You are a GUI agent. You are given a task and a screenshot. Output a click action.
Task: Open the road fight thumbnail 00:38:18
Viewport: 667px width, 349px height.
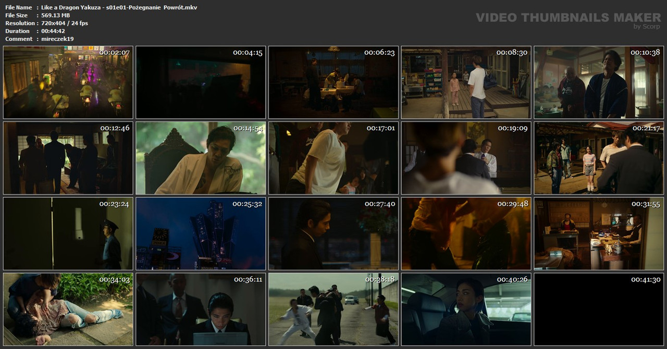click(x=333, y=309)
